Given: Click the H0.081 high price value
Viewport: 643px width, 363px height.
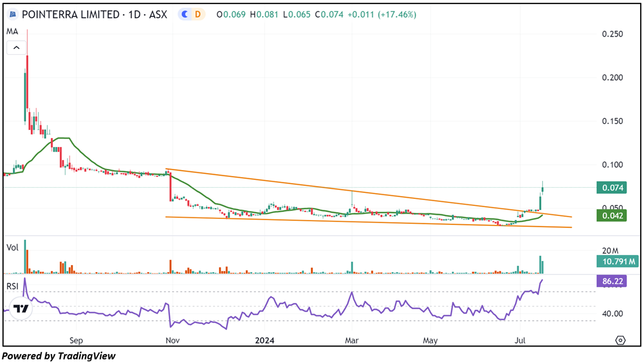Looking at the screenshot, I should (264, 15).
